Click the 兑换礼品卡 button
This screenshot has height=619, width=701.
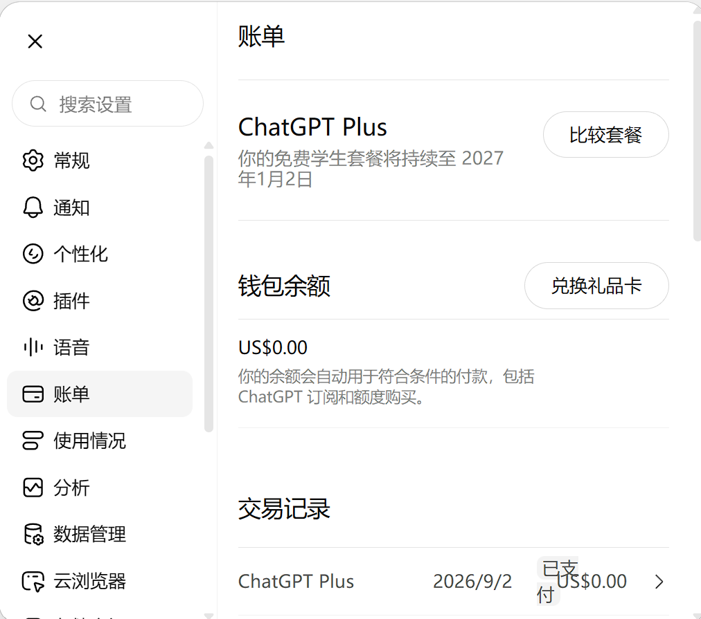tap(596, 286)
